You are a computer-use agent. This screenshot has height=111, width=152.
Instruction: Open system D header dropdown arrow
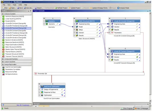(x=110, y=48)
